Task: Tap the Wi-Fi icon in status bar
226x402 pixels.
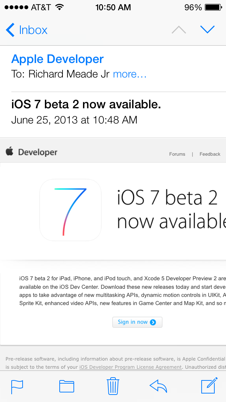Action: tap(59, 7)
